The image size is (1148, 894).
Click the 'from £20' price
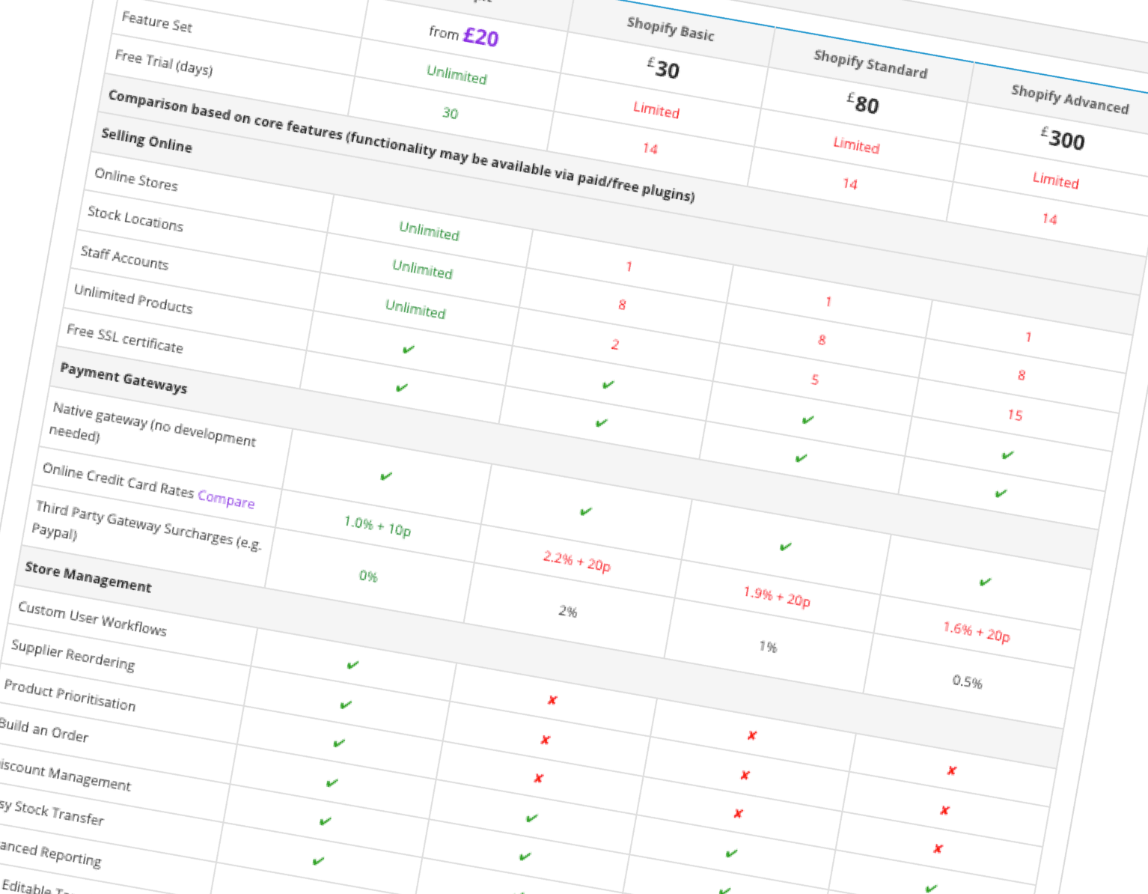(463, 34)
